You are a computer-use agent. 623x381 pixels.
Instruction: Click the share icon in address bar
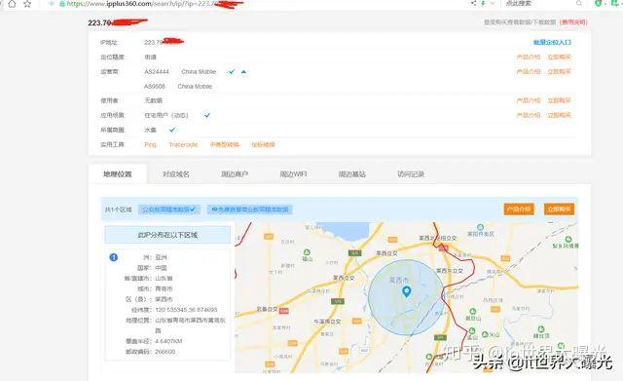point(474,3)
